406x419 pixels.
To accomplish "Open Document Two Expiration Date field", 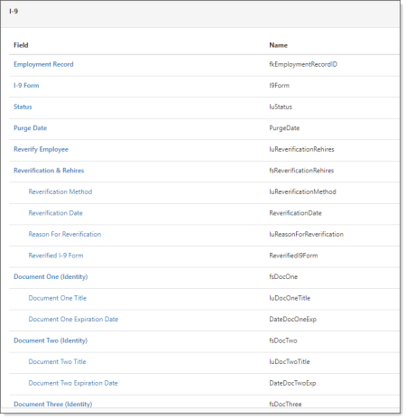I will (73, 383).
